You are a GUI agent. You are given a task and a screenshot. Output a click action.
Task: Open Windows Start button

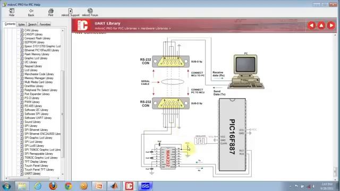[6, 186]
